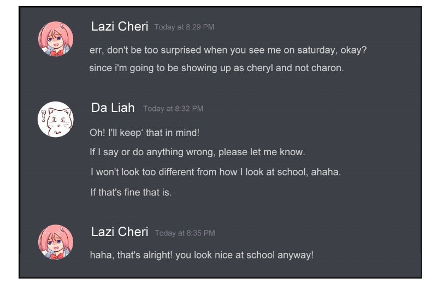Select the message line beginning "since i'm going to be showing up"
This screenshot has width=437, height=284.
tap(216, 68)
